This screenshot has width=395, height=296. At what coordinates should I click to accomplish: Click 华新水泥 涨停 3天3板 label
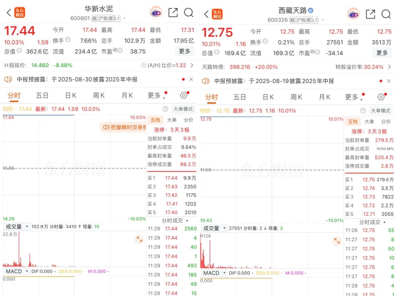172,130
